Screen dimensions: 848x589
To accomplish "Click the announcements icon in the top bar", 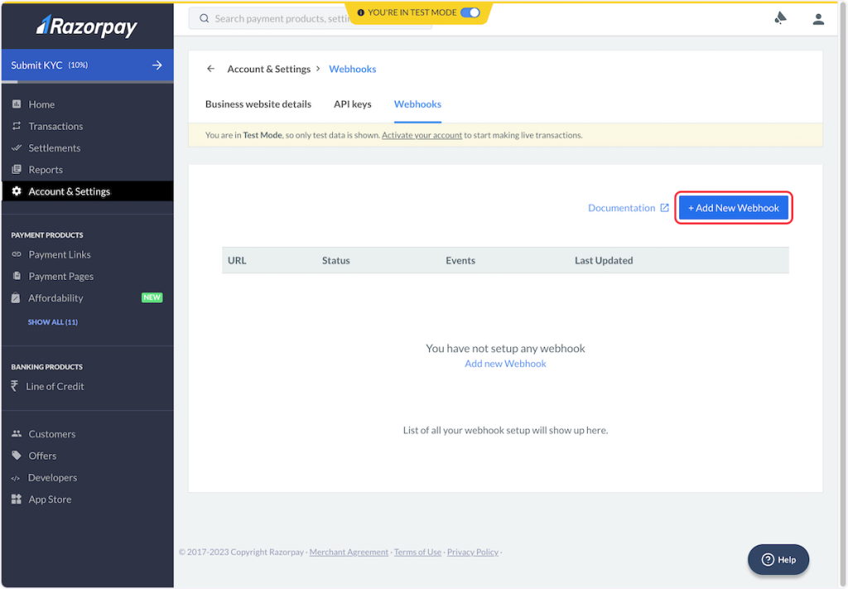I will click(780, 18).
